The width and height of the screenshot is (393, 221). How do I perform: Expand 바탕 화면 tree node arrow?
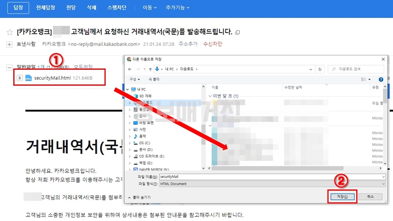click(x=130, y=123)
